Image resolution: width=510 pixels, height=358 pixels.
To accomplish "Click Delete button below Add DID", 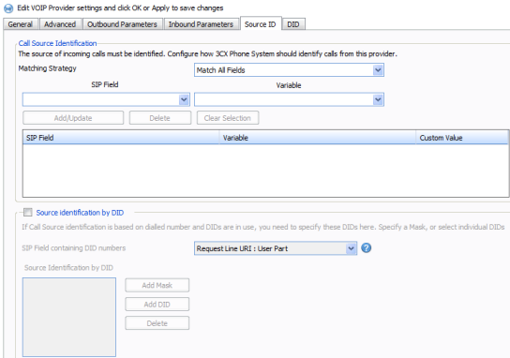I will coord(157,323).
